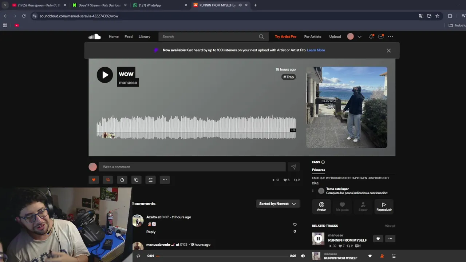
Task: Open the header more options menu
Action: tap(391, 36)
